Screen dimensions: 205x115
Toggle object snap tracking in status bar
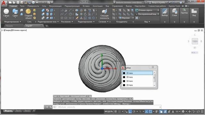point(147,111)
